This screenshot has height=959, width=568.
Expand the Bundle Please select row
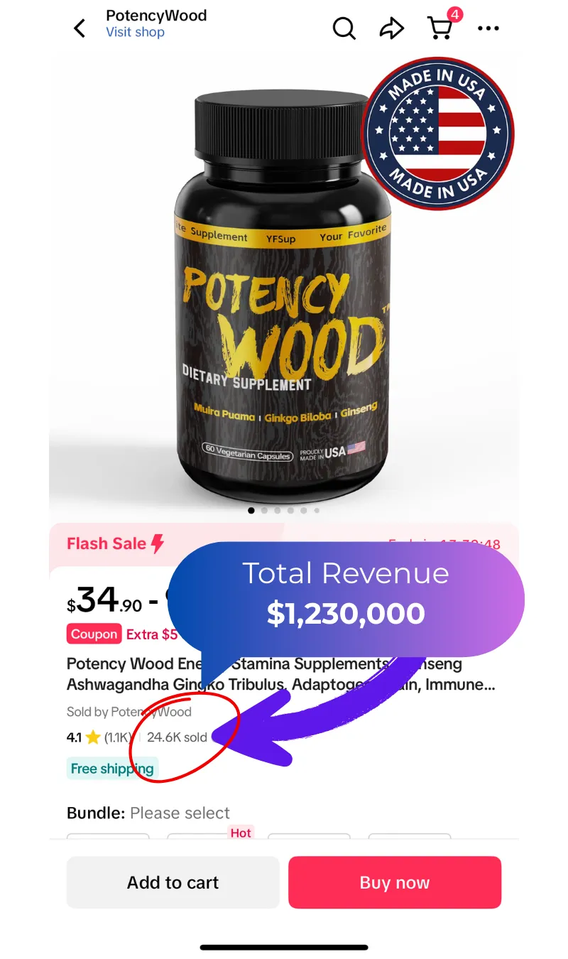[148, 813]
